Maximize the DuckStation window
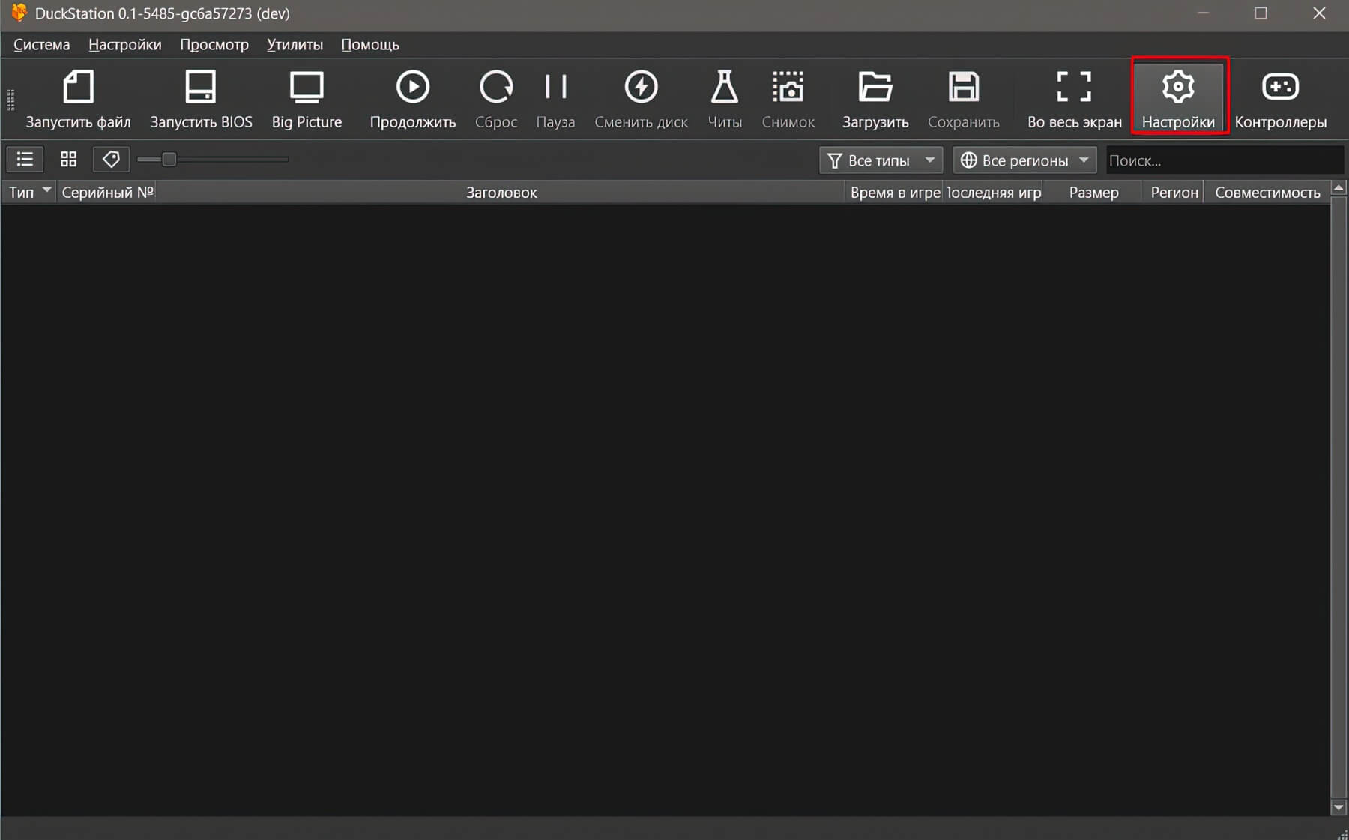1349x840 pixels. tap(1261, 13)
